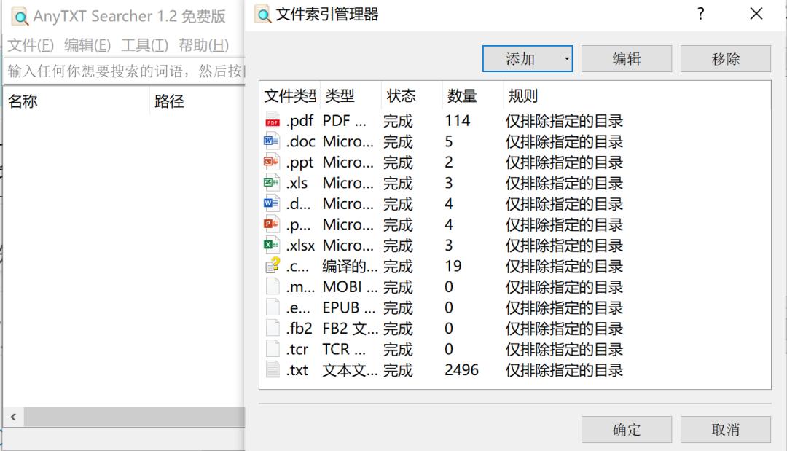Click the Excel icon in the .xlsx row
The image size is (787, 451).
(x=272, y=245)
